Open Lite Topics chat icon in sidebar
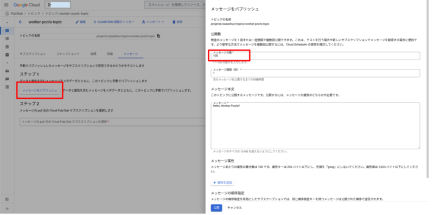Screen dimensions: 434x215 (7, 79)
